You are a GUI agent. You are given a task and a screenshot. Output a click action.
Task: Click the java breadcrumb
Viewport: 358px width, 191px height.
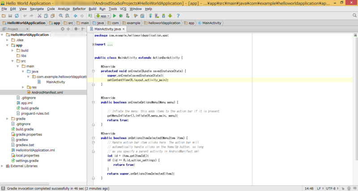[98, 23]
